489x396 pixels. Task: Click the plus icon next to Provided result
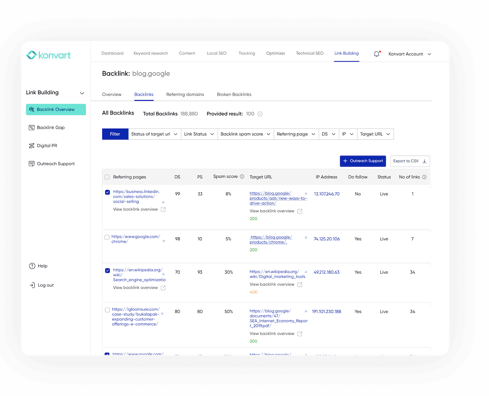[260, 114]
